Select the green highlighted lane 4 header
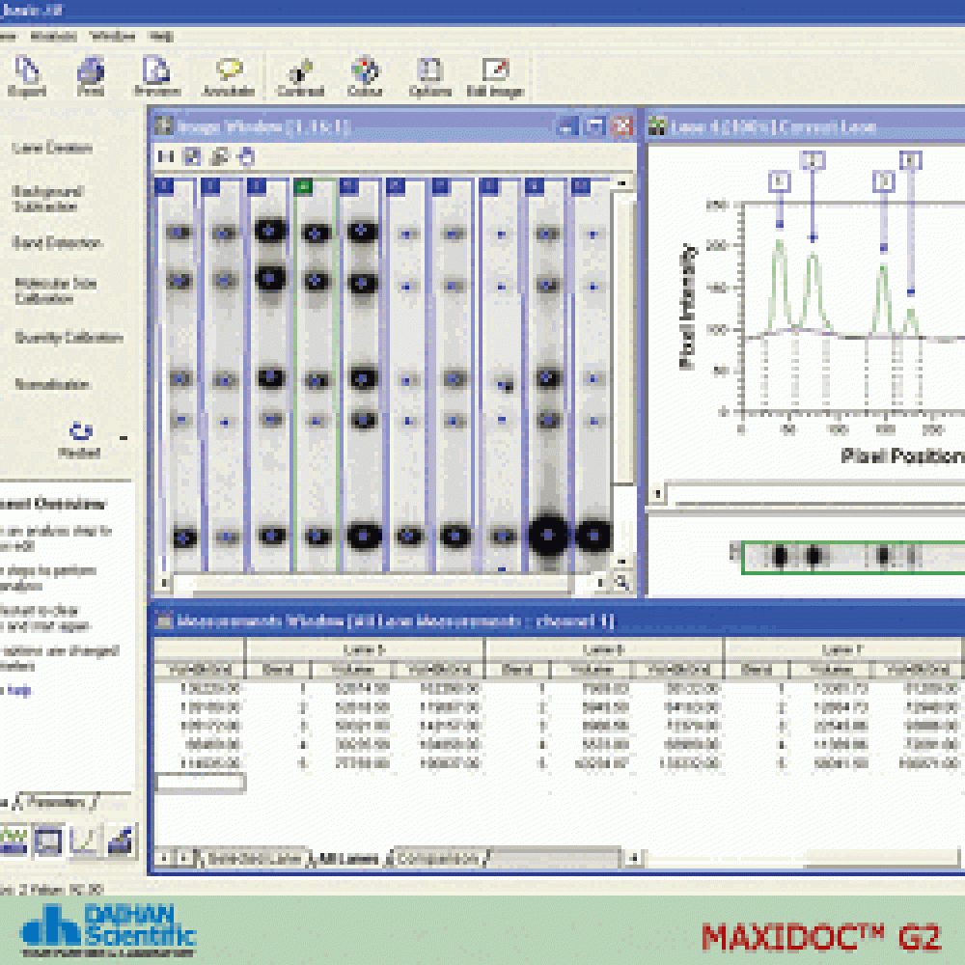Screen dimensions: 965x965 [x=304, y=185]
